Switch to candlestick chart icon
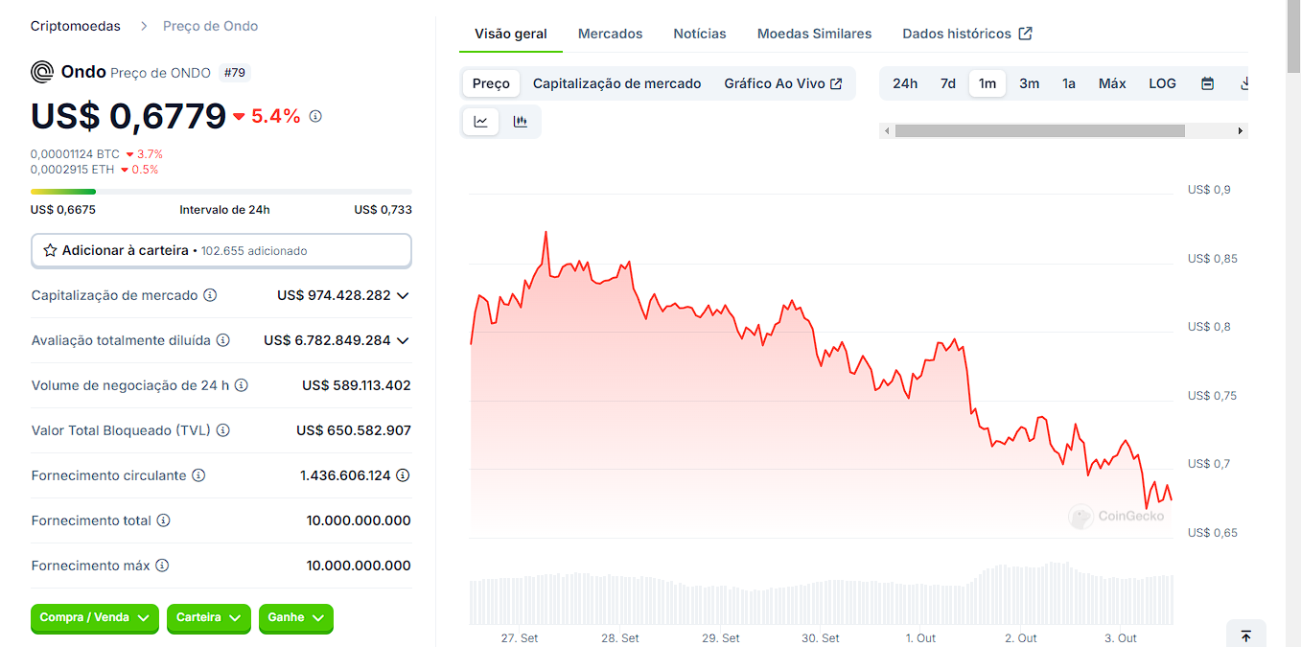1301x647 pixels. point(521,122)
